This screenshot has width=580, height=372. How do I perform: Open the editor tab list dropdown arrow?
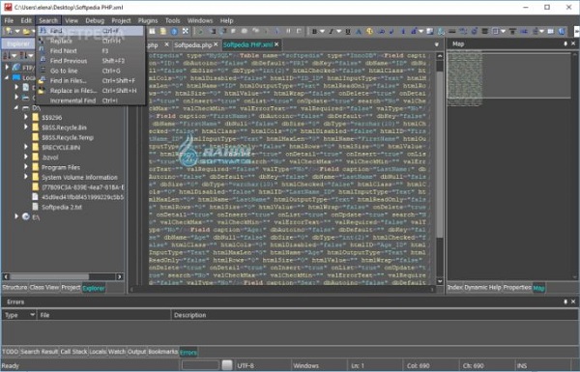click(x=437, y=44)
